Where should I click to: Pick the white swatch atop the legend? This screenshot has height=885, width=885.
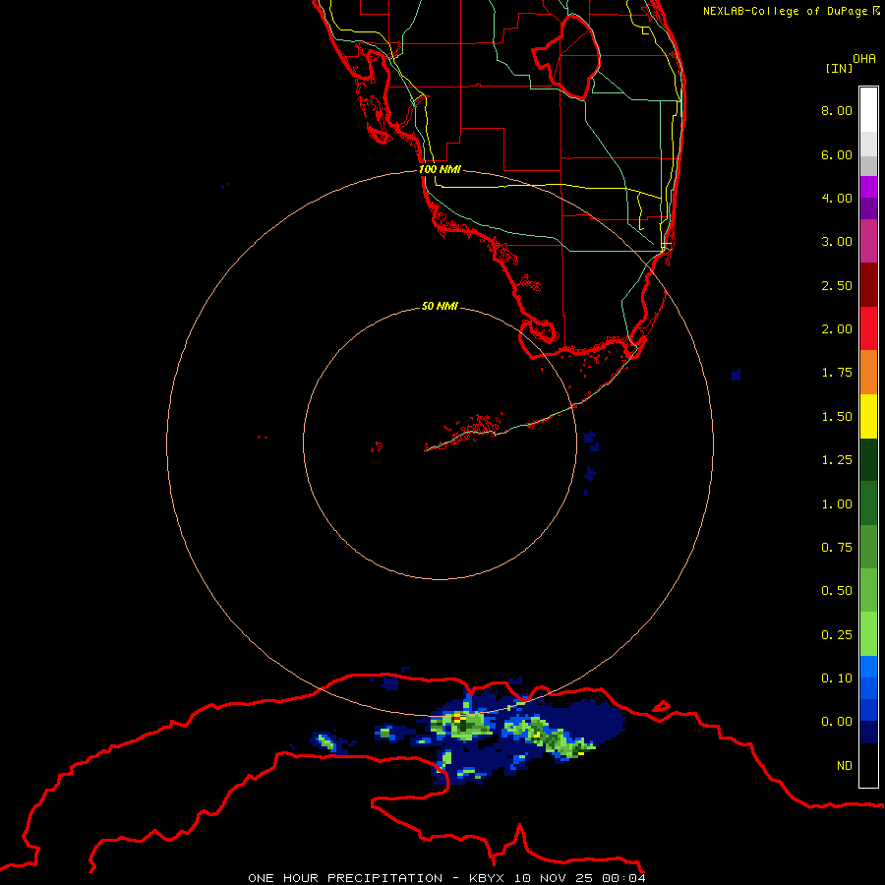pos(868,110)
